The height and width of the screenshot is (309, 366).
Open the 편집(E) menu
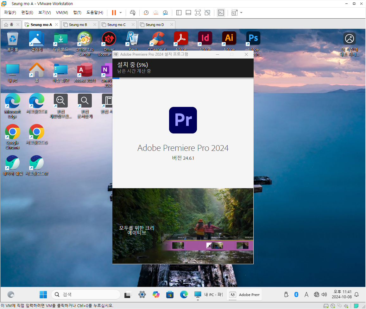(x=27, y=13)
